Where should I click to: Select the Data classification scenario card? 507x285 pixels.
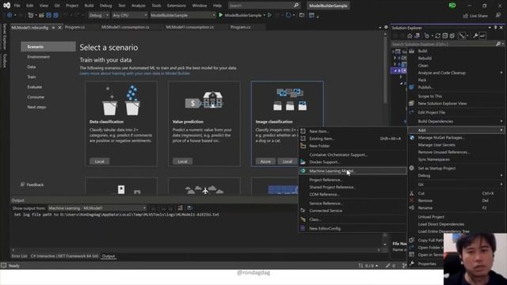121,123
